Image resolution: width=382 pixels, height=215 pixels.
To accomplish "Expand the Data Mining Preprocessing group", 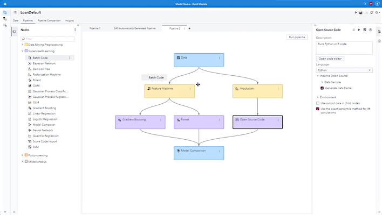I will 23,45.
